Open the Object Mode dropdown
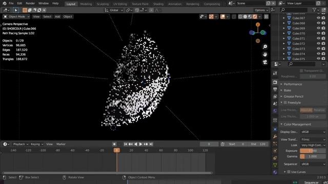This screenshot has width=328, height=184. click(x=16, y=16)
